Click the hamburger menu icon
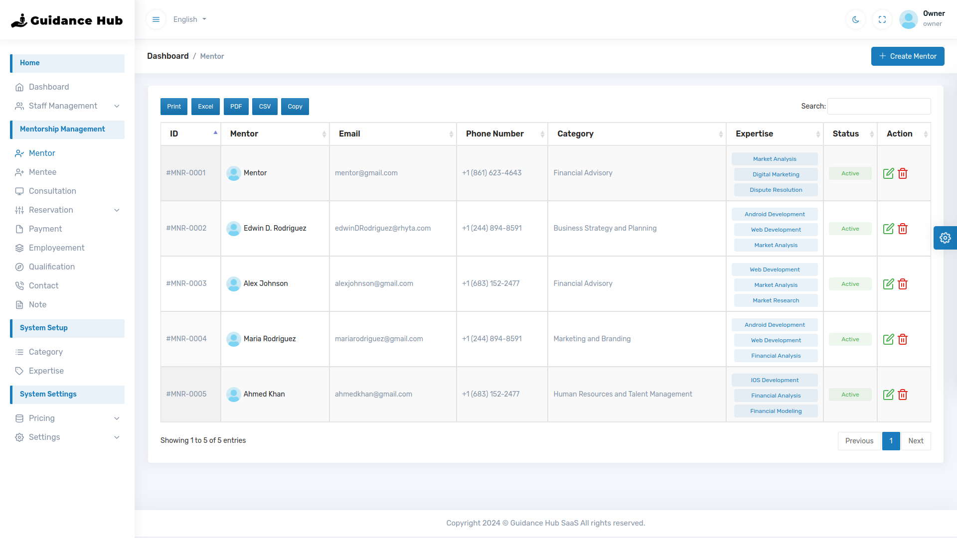This screenshot has height=538, width=957. click(x=156, y=19)
